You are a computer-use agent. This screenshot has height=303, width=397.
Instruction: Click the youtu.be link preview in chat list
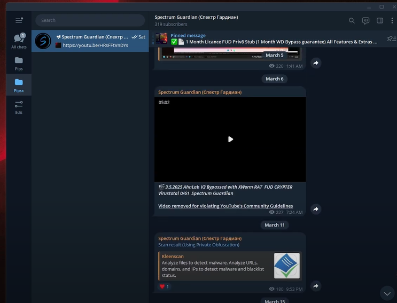click(x=95, y=45)
